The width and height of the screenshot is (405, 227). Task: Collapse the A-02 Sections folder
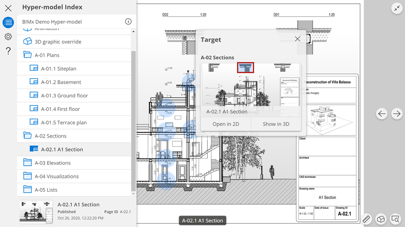74,136
